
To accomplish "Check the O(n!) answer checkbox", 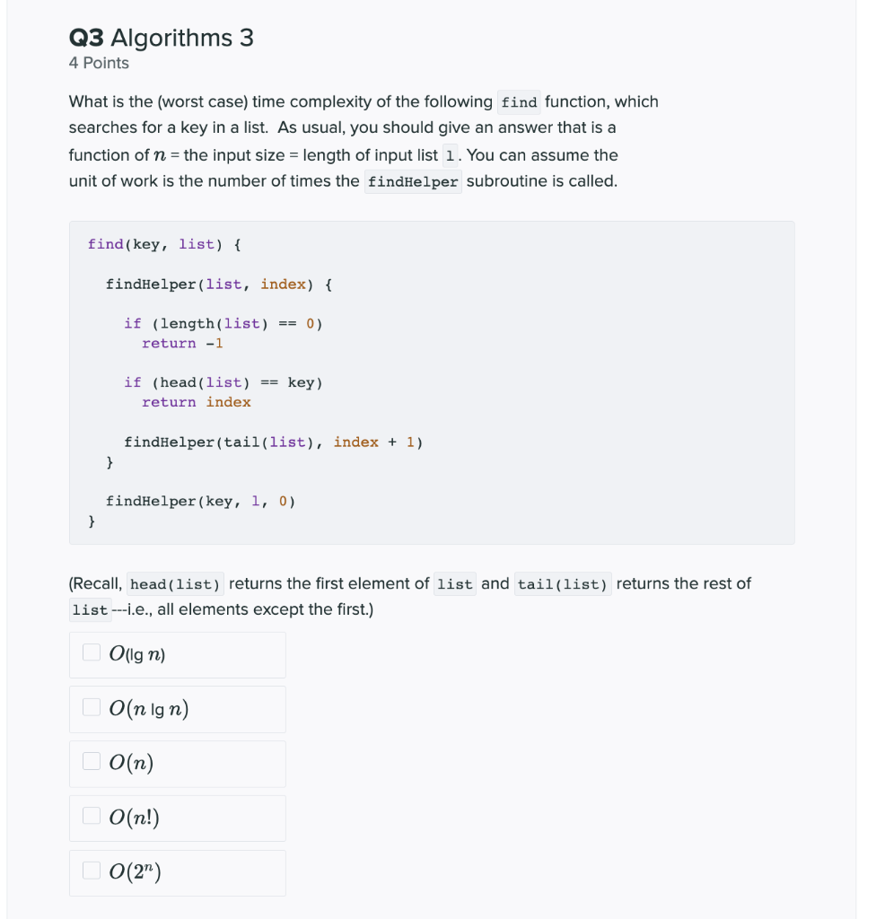I will [x=91, y=816].
